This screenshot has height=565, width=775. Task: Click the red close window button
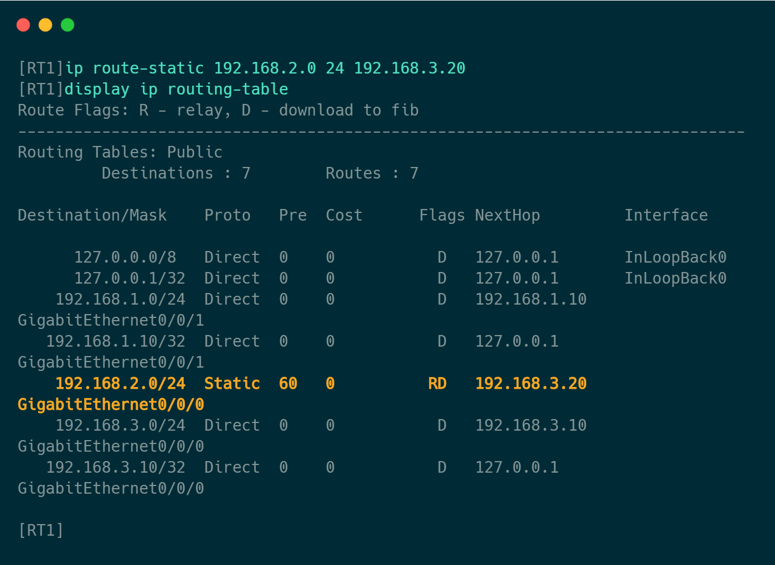tap(23, 25)
